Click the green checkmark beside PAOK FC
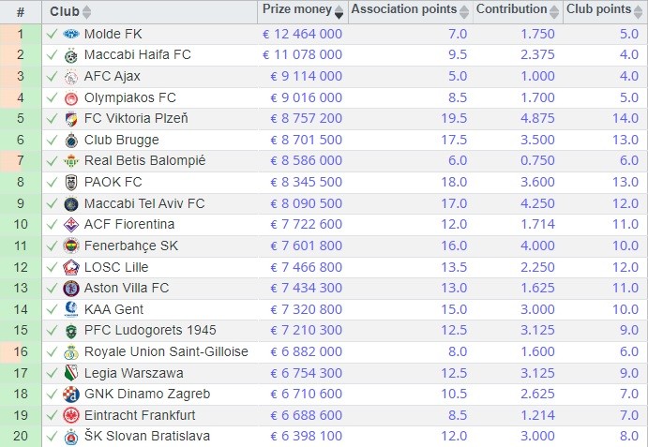 pyautogui.click(x=52, y=182)
